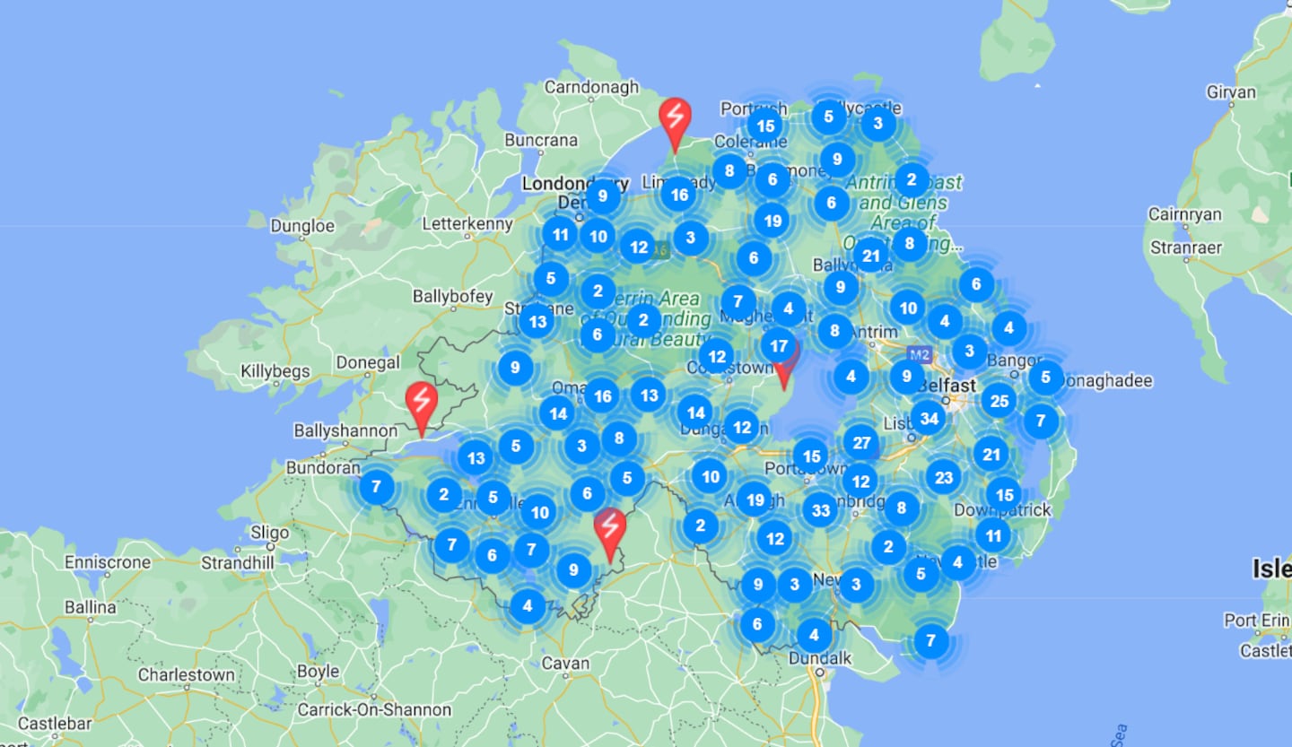Click the Cavan town label

pyautogui.click(x=565, y=664)
